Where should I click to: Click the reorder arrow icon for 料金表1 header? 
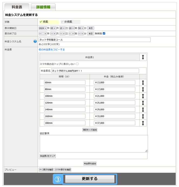click(143, 57)
